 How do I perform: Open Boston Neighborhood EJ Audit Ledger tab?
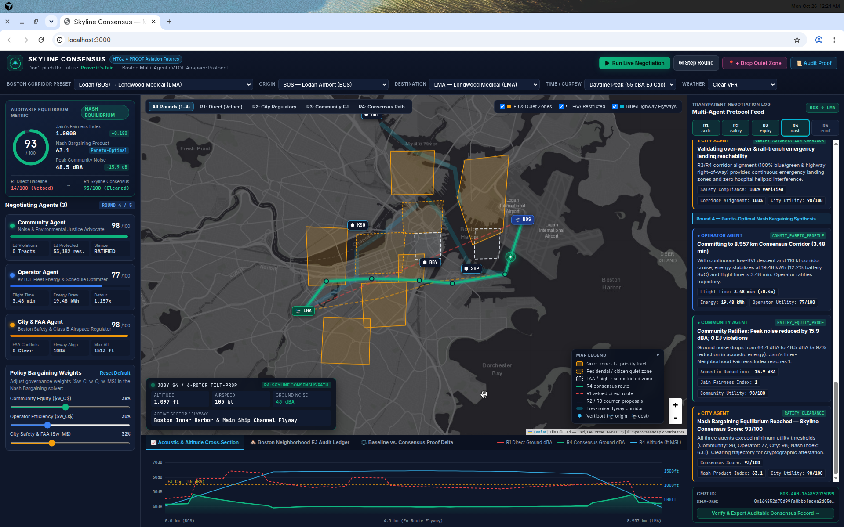300,443
